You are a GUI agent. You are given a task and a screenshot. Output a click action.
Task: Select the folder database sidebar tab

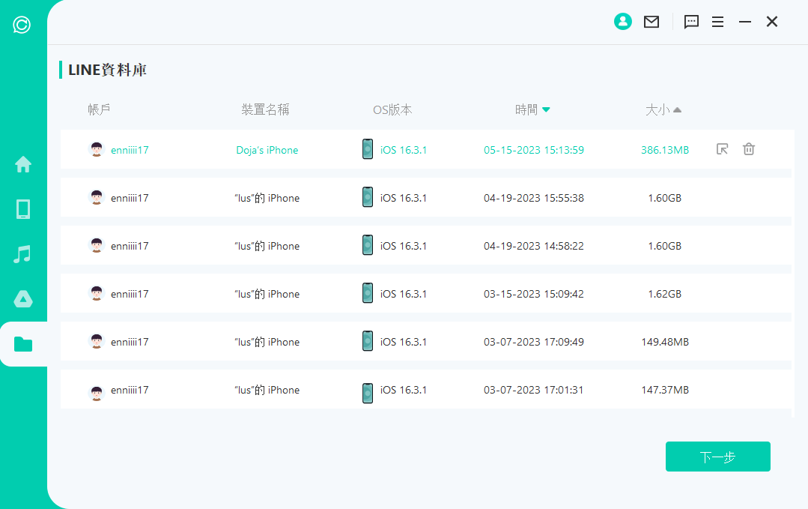(x=23, y=344)
